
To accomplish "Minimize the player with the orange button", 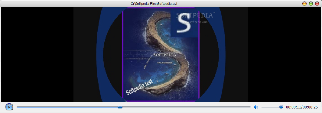I will pos(304,4).
